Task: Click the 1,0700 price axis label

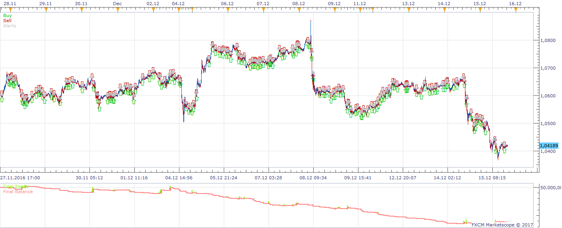Action: pos(547,68)
